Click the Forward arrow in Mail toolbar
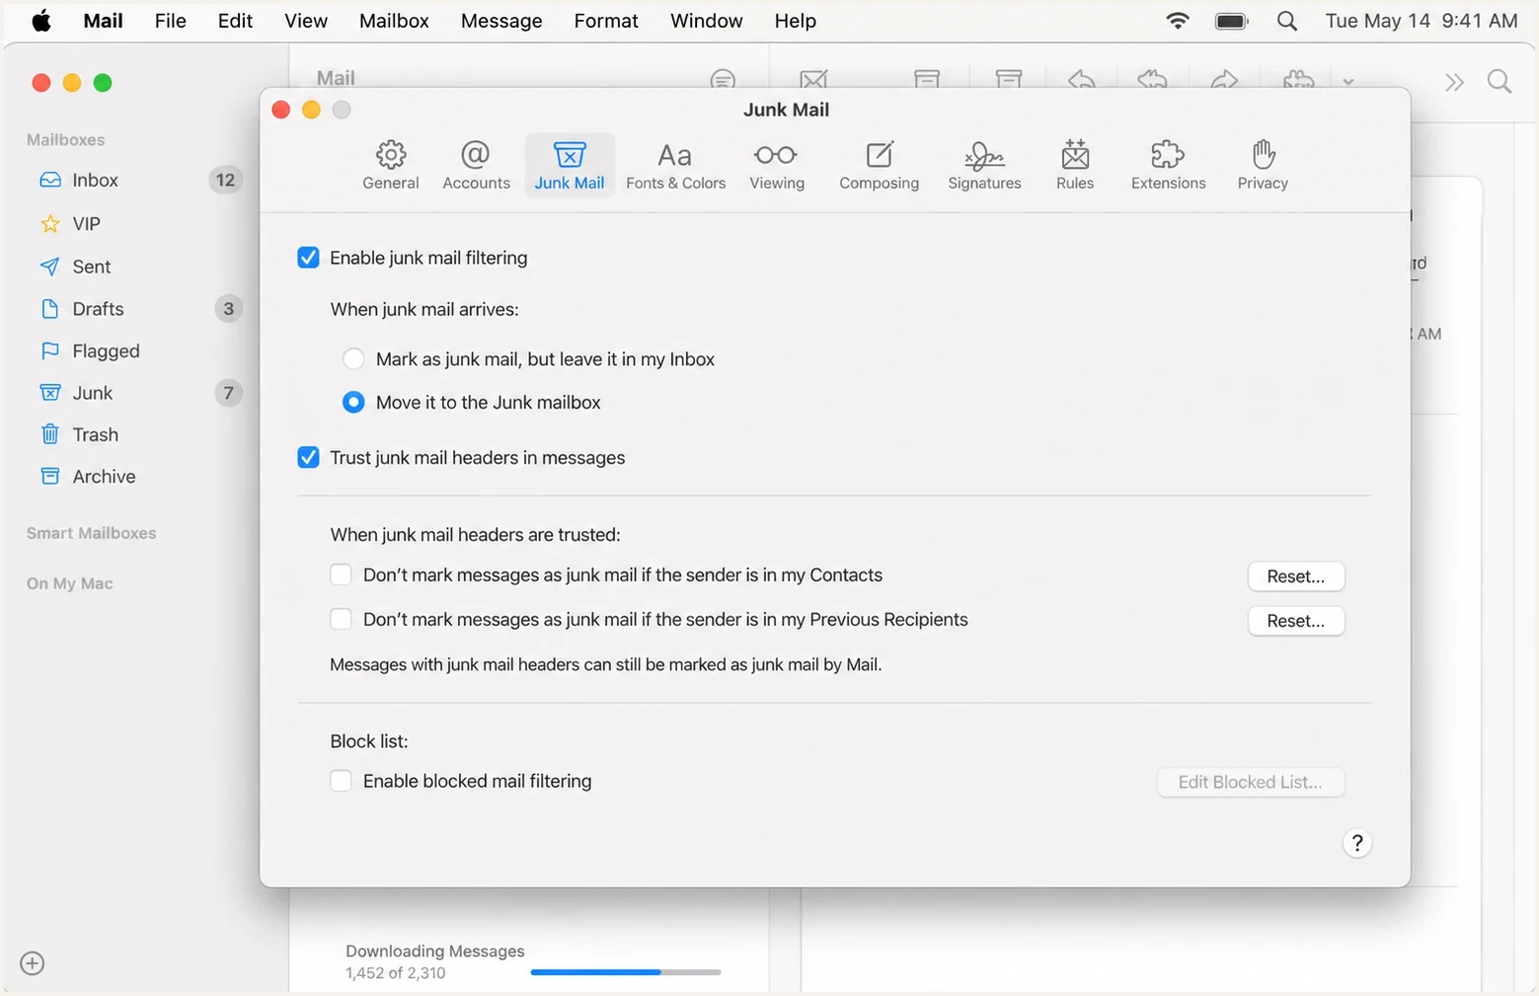This screenshot has height=996, width=1539. pyautogui.click(x=1224, y=79)
